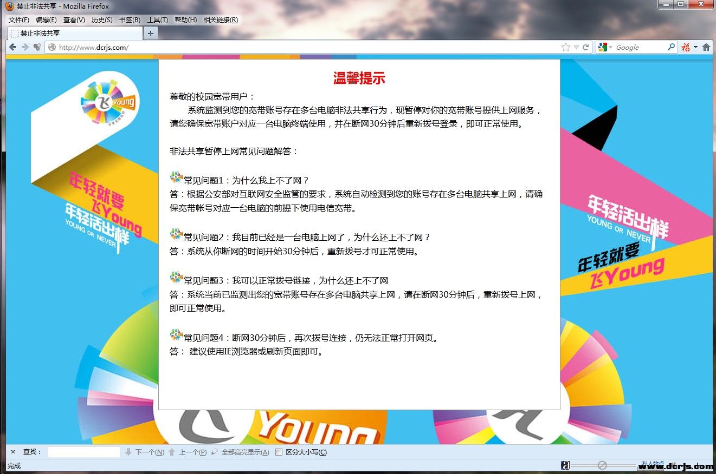716x474 pixels.
Task: Reload the page using the refresh icon
Action: pyautogui.click(x=585, y=47)
